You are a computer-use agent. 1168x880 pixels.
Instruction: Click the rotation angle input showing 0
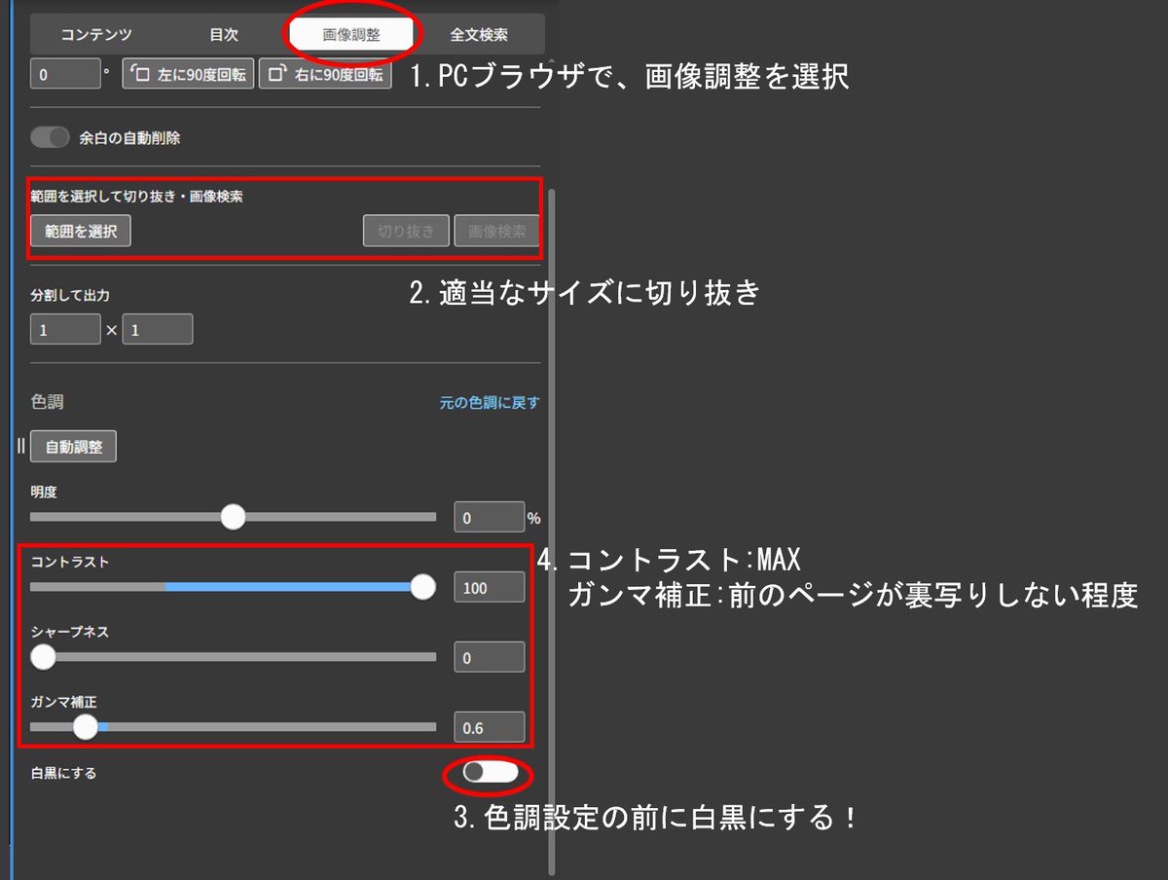[x=65, y=73]
